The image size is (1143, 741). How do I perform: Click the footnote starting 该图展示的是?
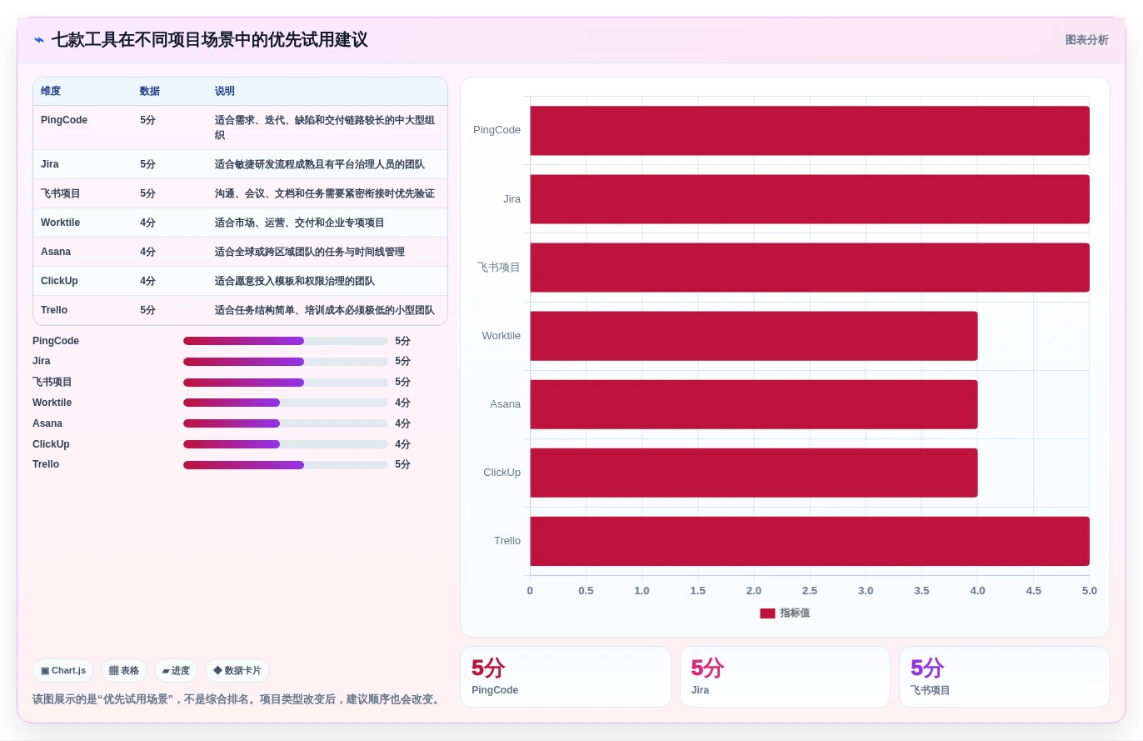(238, 698)
